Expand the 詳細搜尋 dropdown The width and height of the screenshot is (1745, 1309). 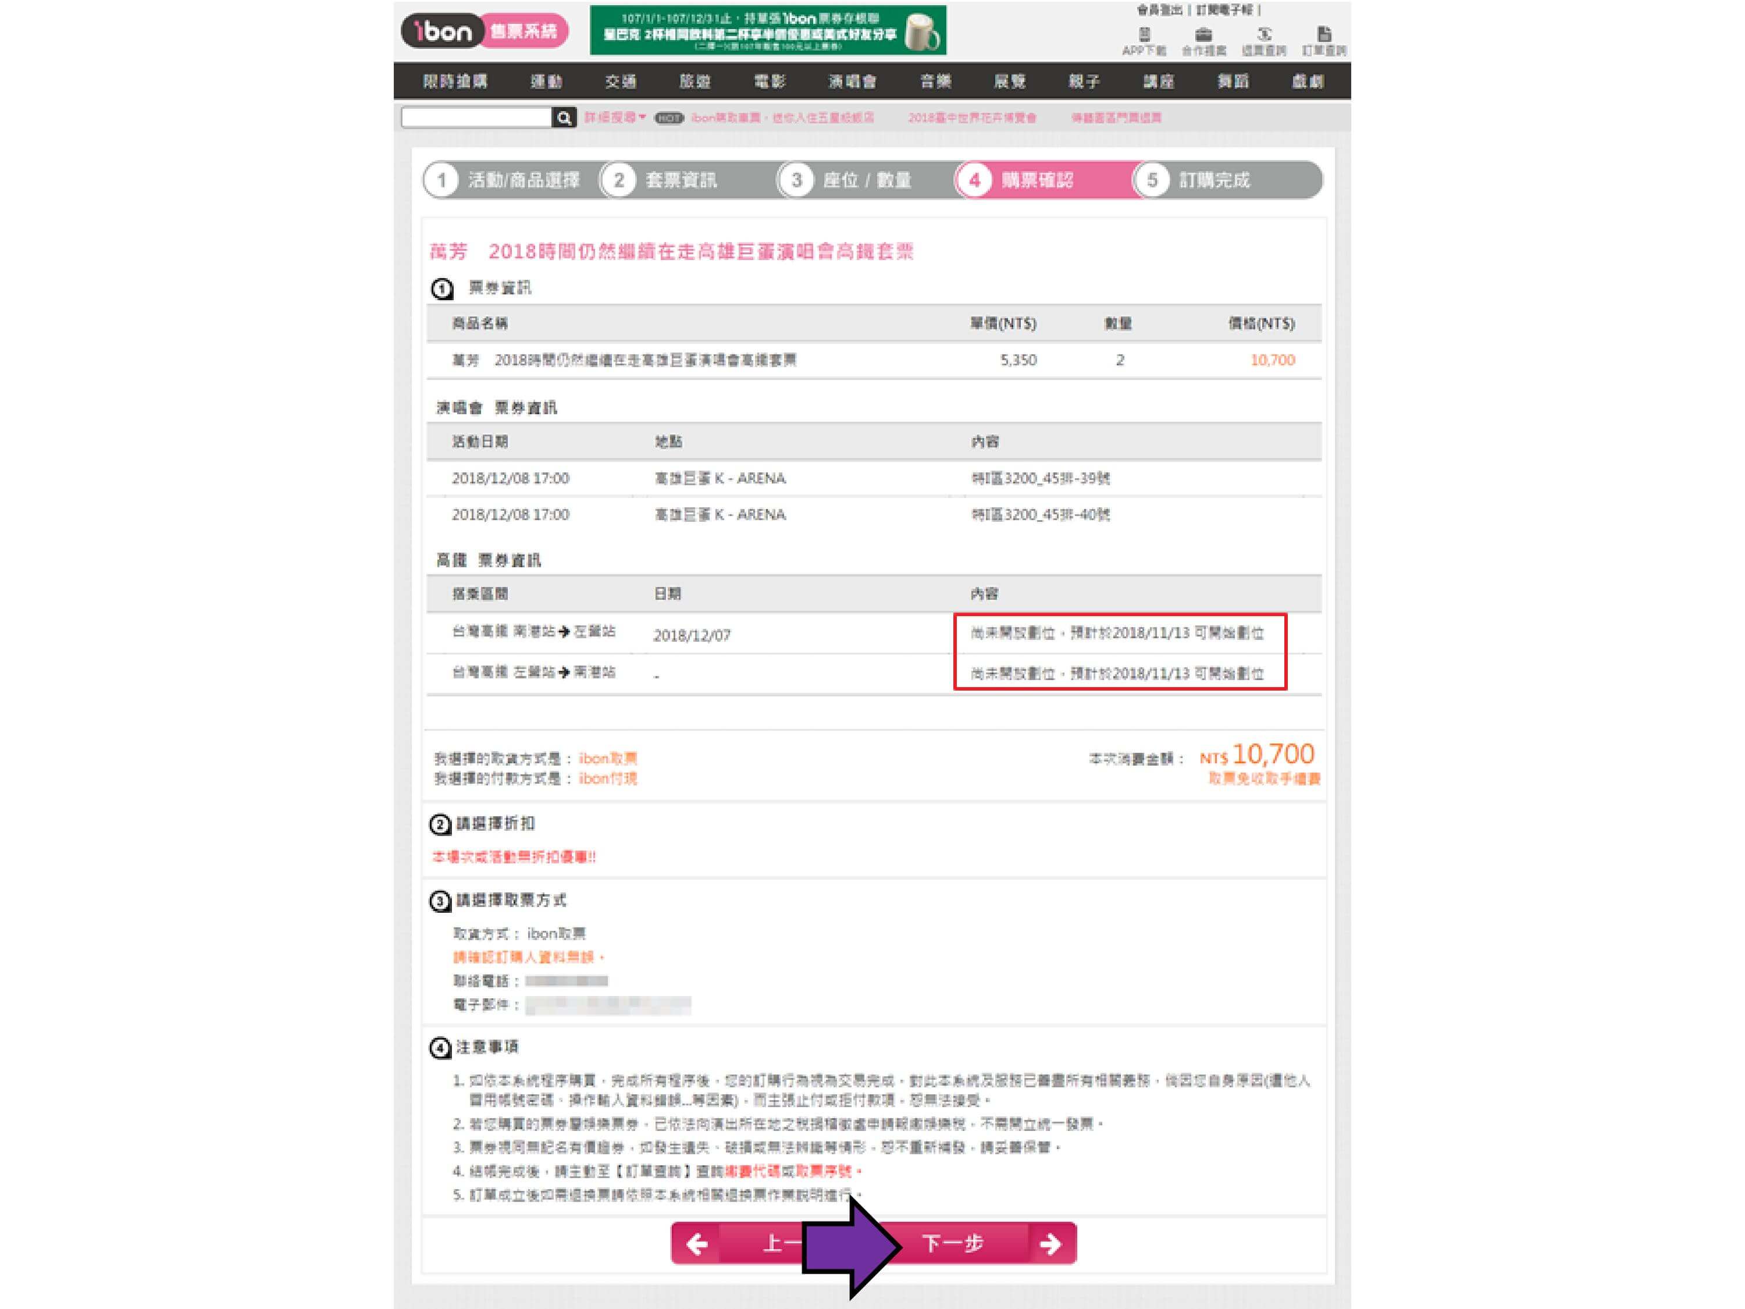(x=615, y=118)
